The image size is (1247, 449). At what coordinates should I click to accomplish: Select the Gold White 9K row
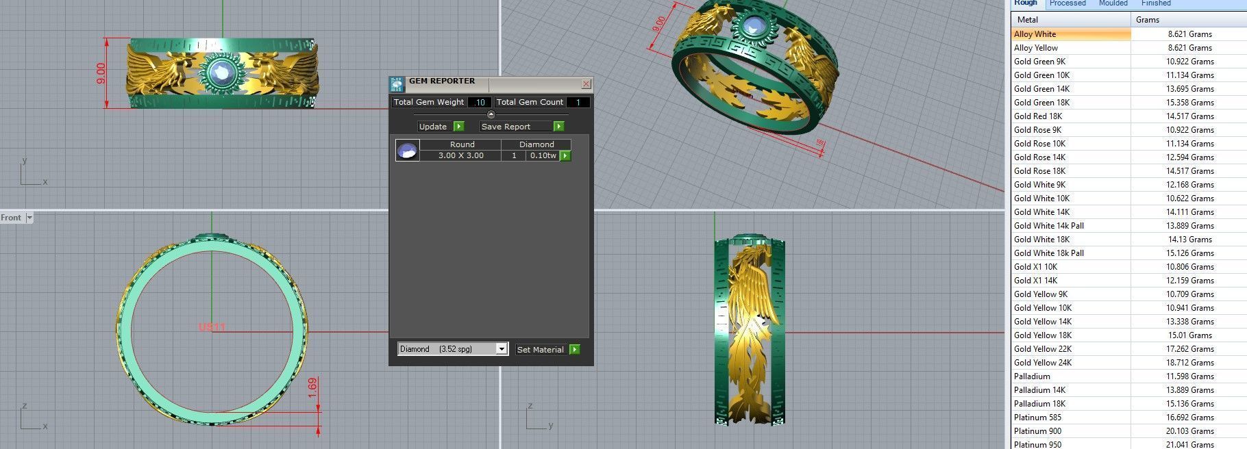tap(1129, 185)
